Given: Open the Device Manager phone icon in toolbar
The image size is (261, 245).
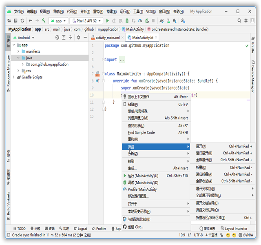Looking at the screenshot, I should (x=168, y=21).
